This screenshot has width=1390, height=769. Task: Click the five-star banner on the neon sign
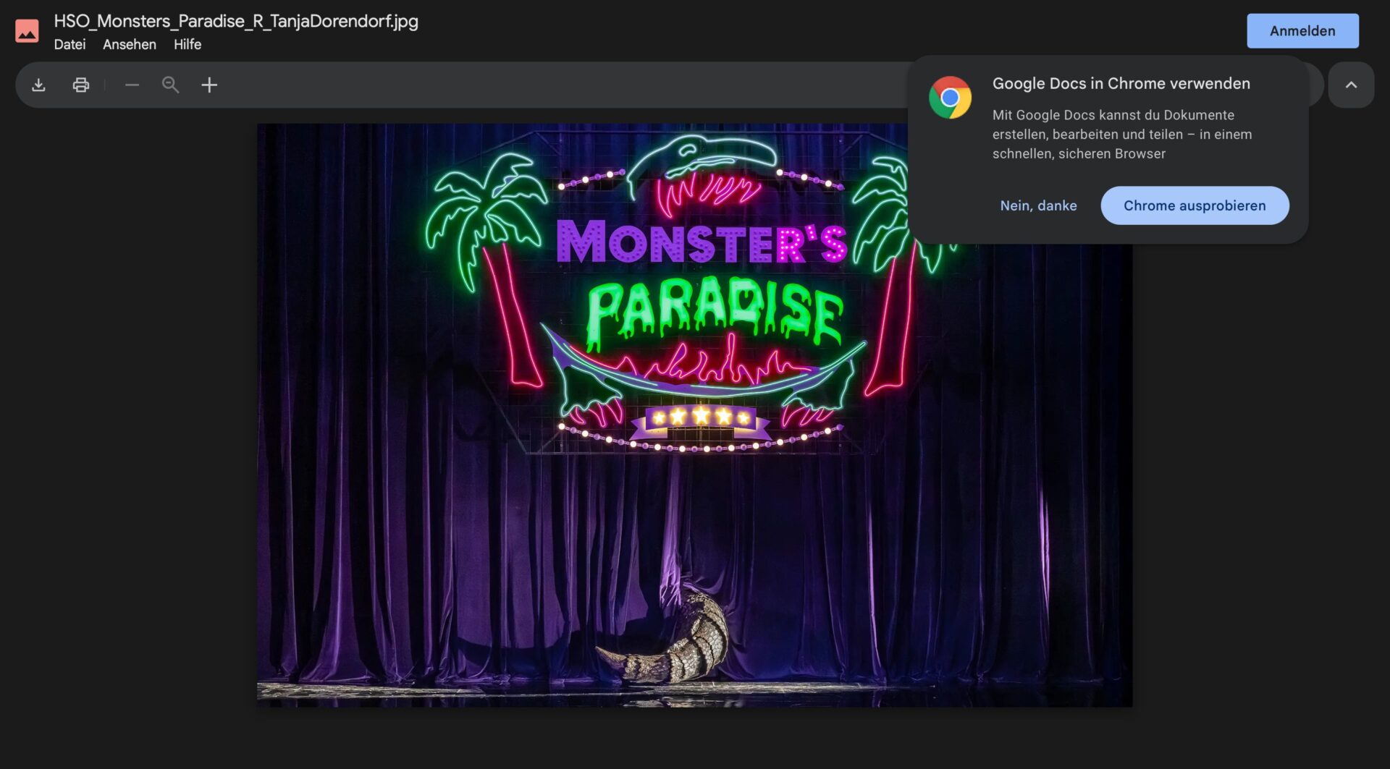(x=700, y=417)
